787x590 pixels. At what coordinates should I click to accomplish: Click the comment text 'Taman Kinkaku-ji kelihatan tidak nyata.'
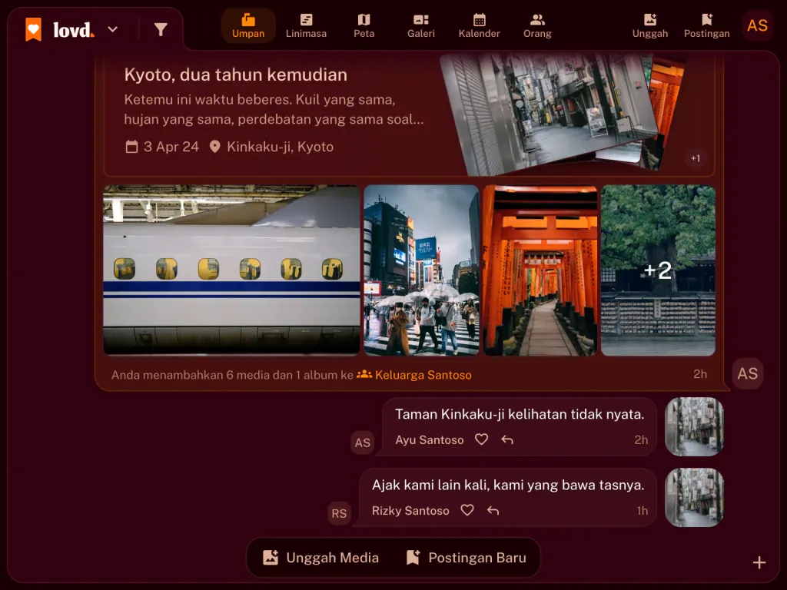520,414
